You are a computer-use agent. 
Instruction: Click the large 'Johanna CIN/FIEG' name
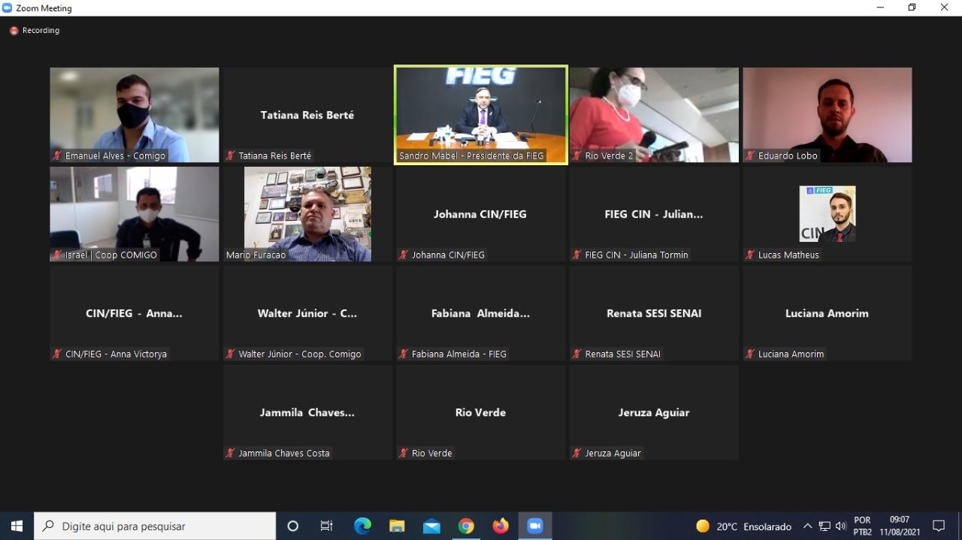coord(480,214)
